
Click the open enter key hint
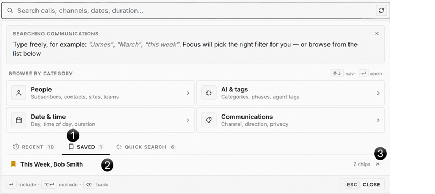click(363, 74)
